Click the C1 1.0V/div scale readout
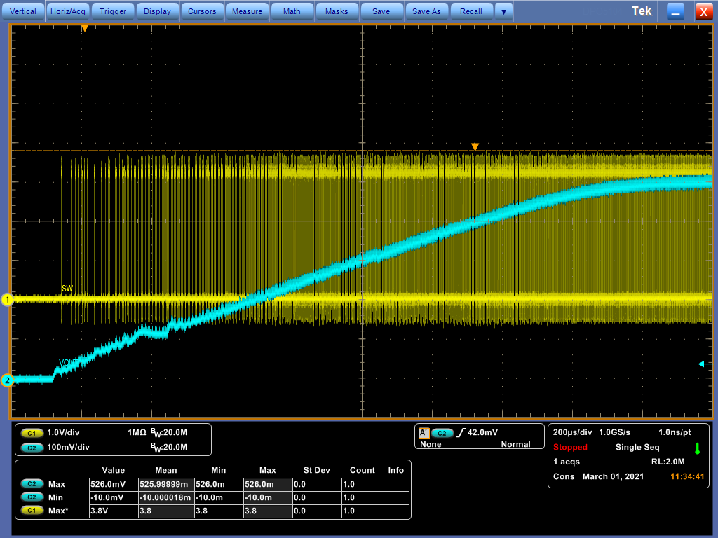The height and width of the screenshot is (538, 718). coord(63,433)
